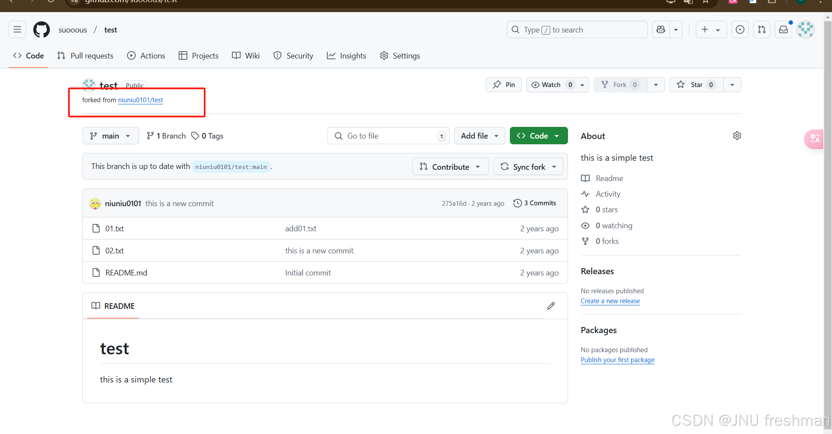Go to the Wiki tab
This screenshot has width=832, height=434.
(x=246, y=55)
